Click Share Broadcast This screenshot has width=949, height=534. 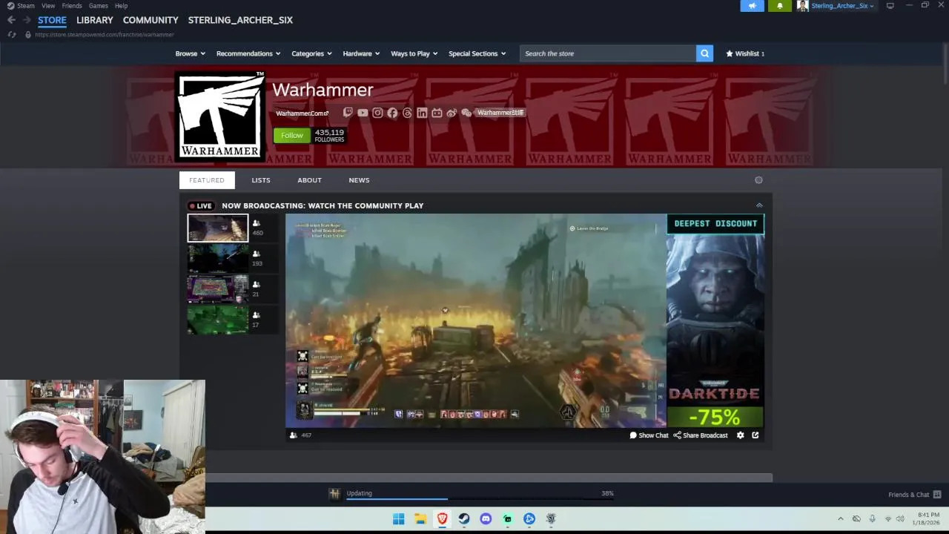(x=701, y=435)
